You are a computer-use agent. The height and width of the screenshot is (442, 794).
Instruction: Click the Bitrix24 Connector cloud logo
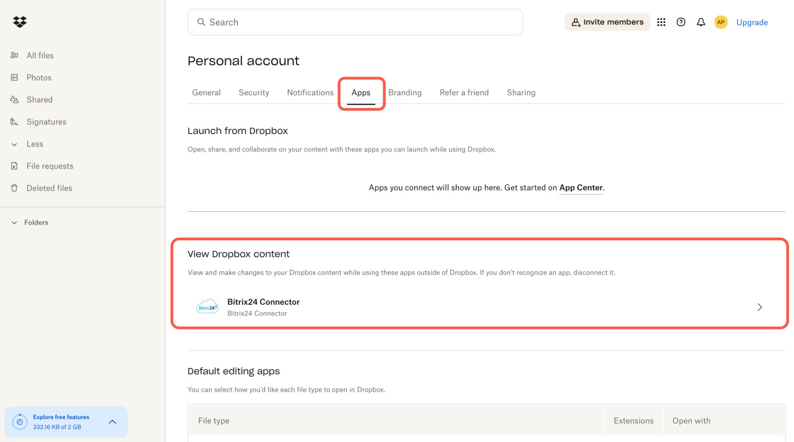click(207, 307)
